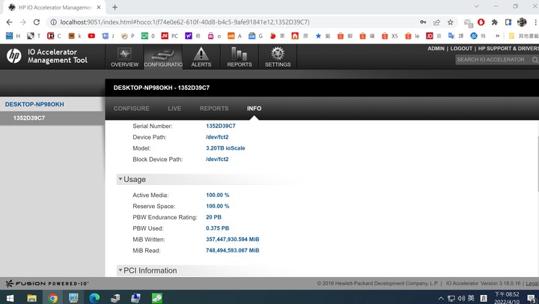
Task: Open the Settings gear section
Action: click(x=278, y=57)
